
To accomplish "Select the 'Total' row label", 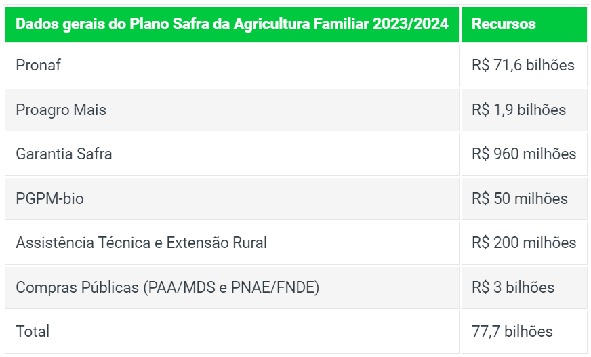I will (x=33, y=331).
